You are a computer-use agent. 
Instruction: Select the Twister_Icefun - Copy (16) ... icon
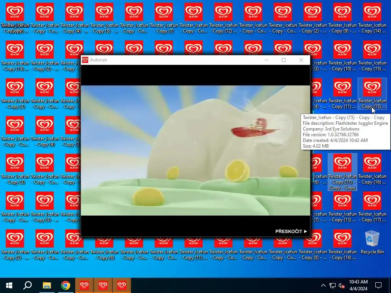coord(372,169)
